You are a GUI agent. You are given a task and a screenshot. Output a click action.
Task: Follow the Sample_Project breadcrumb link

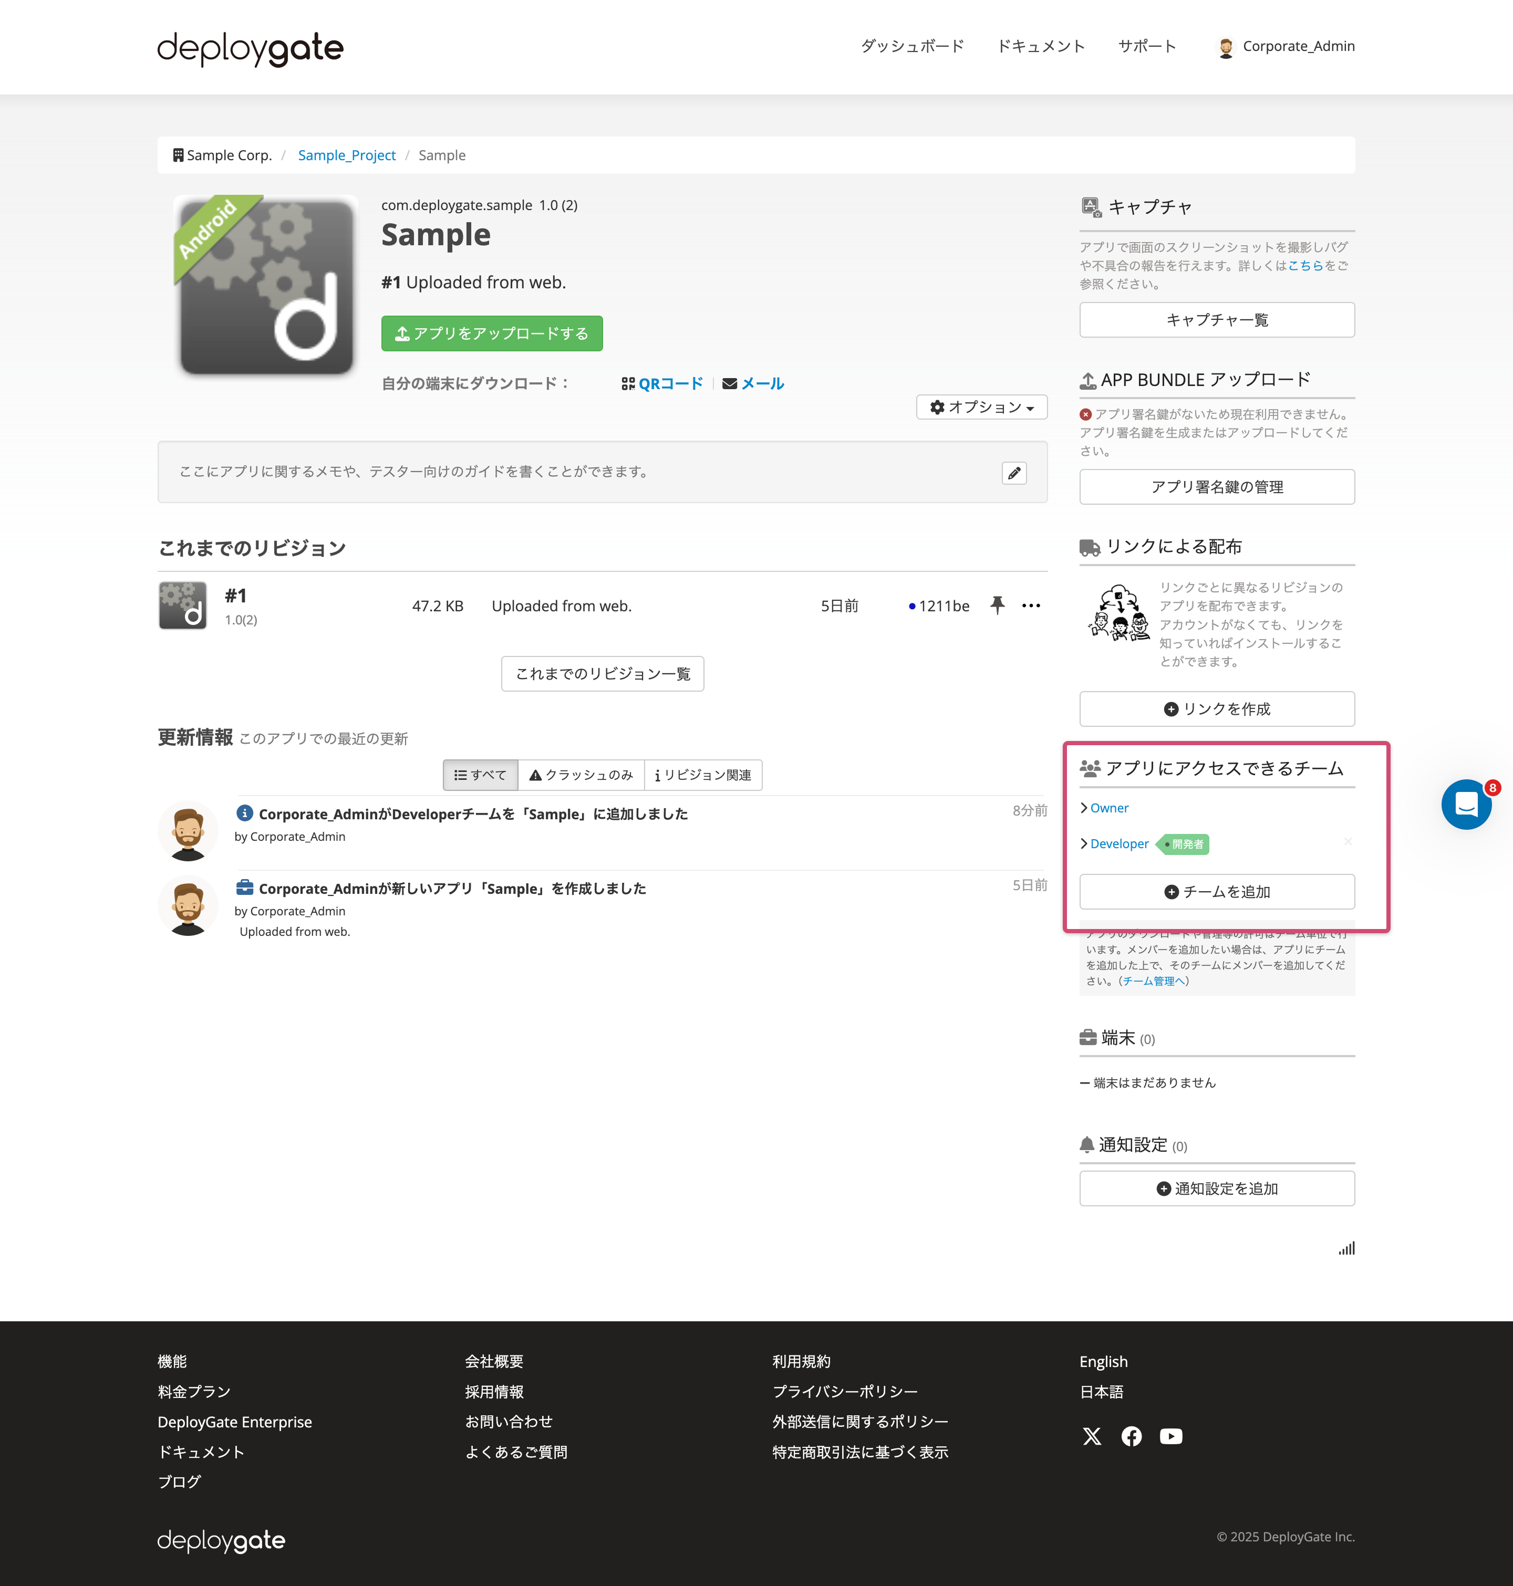click(x=347, y=155)
